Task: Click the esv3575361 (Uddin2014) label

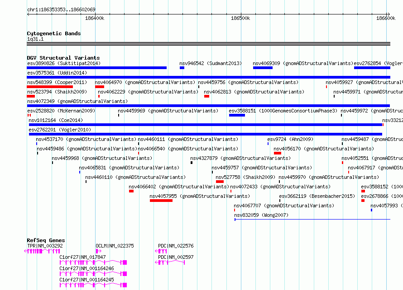Action: pyautogui.click(x=57, y=73)
